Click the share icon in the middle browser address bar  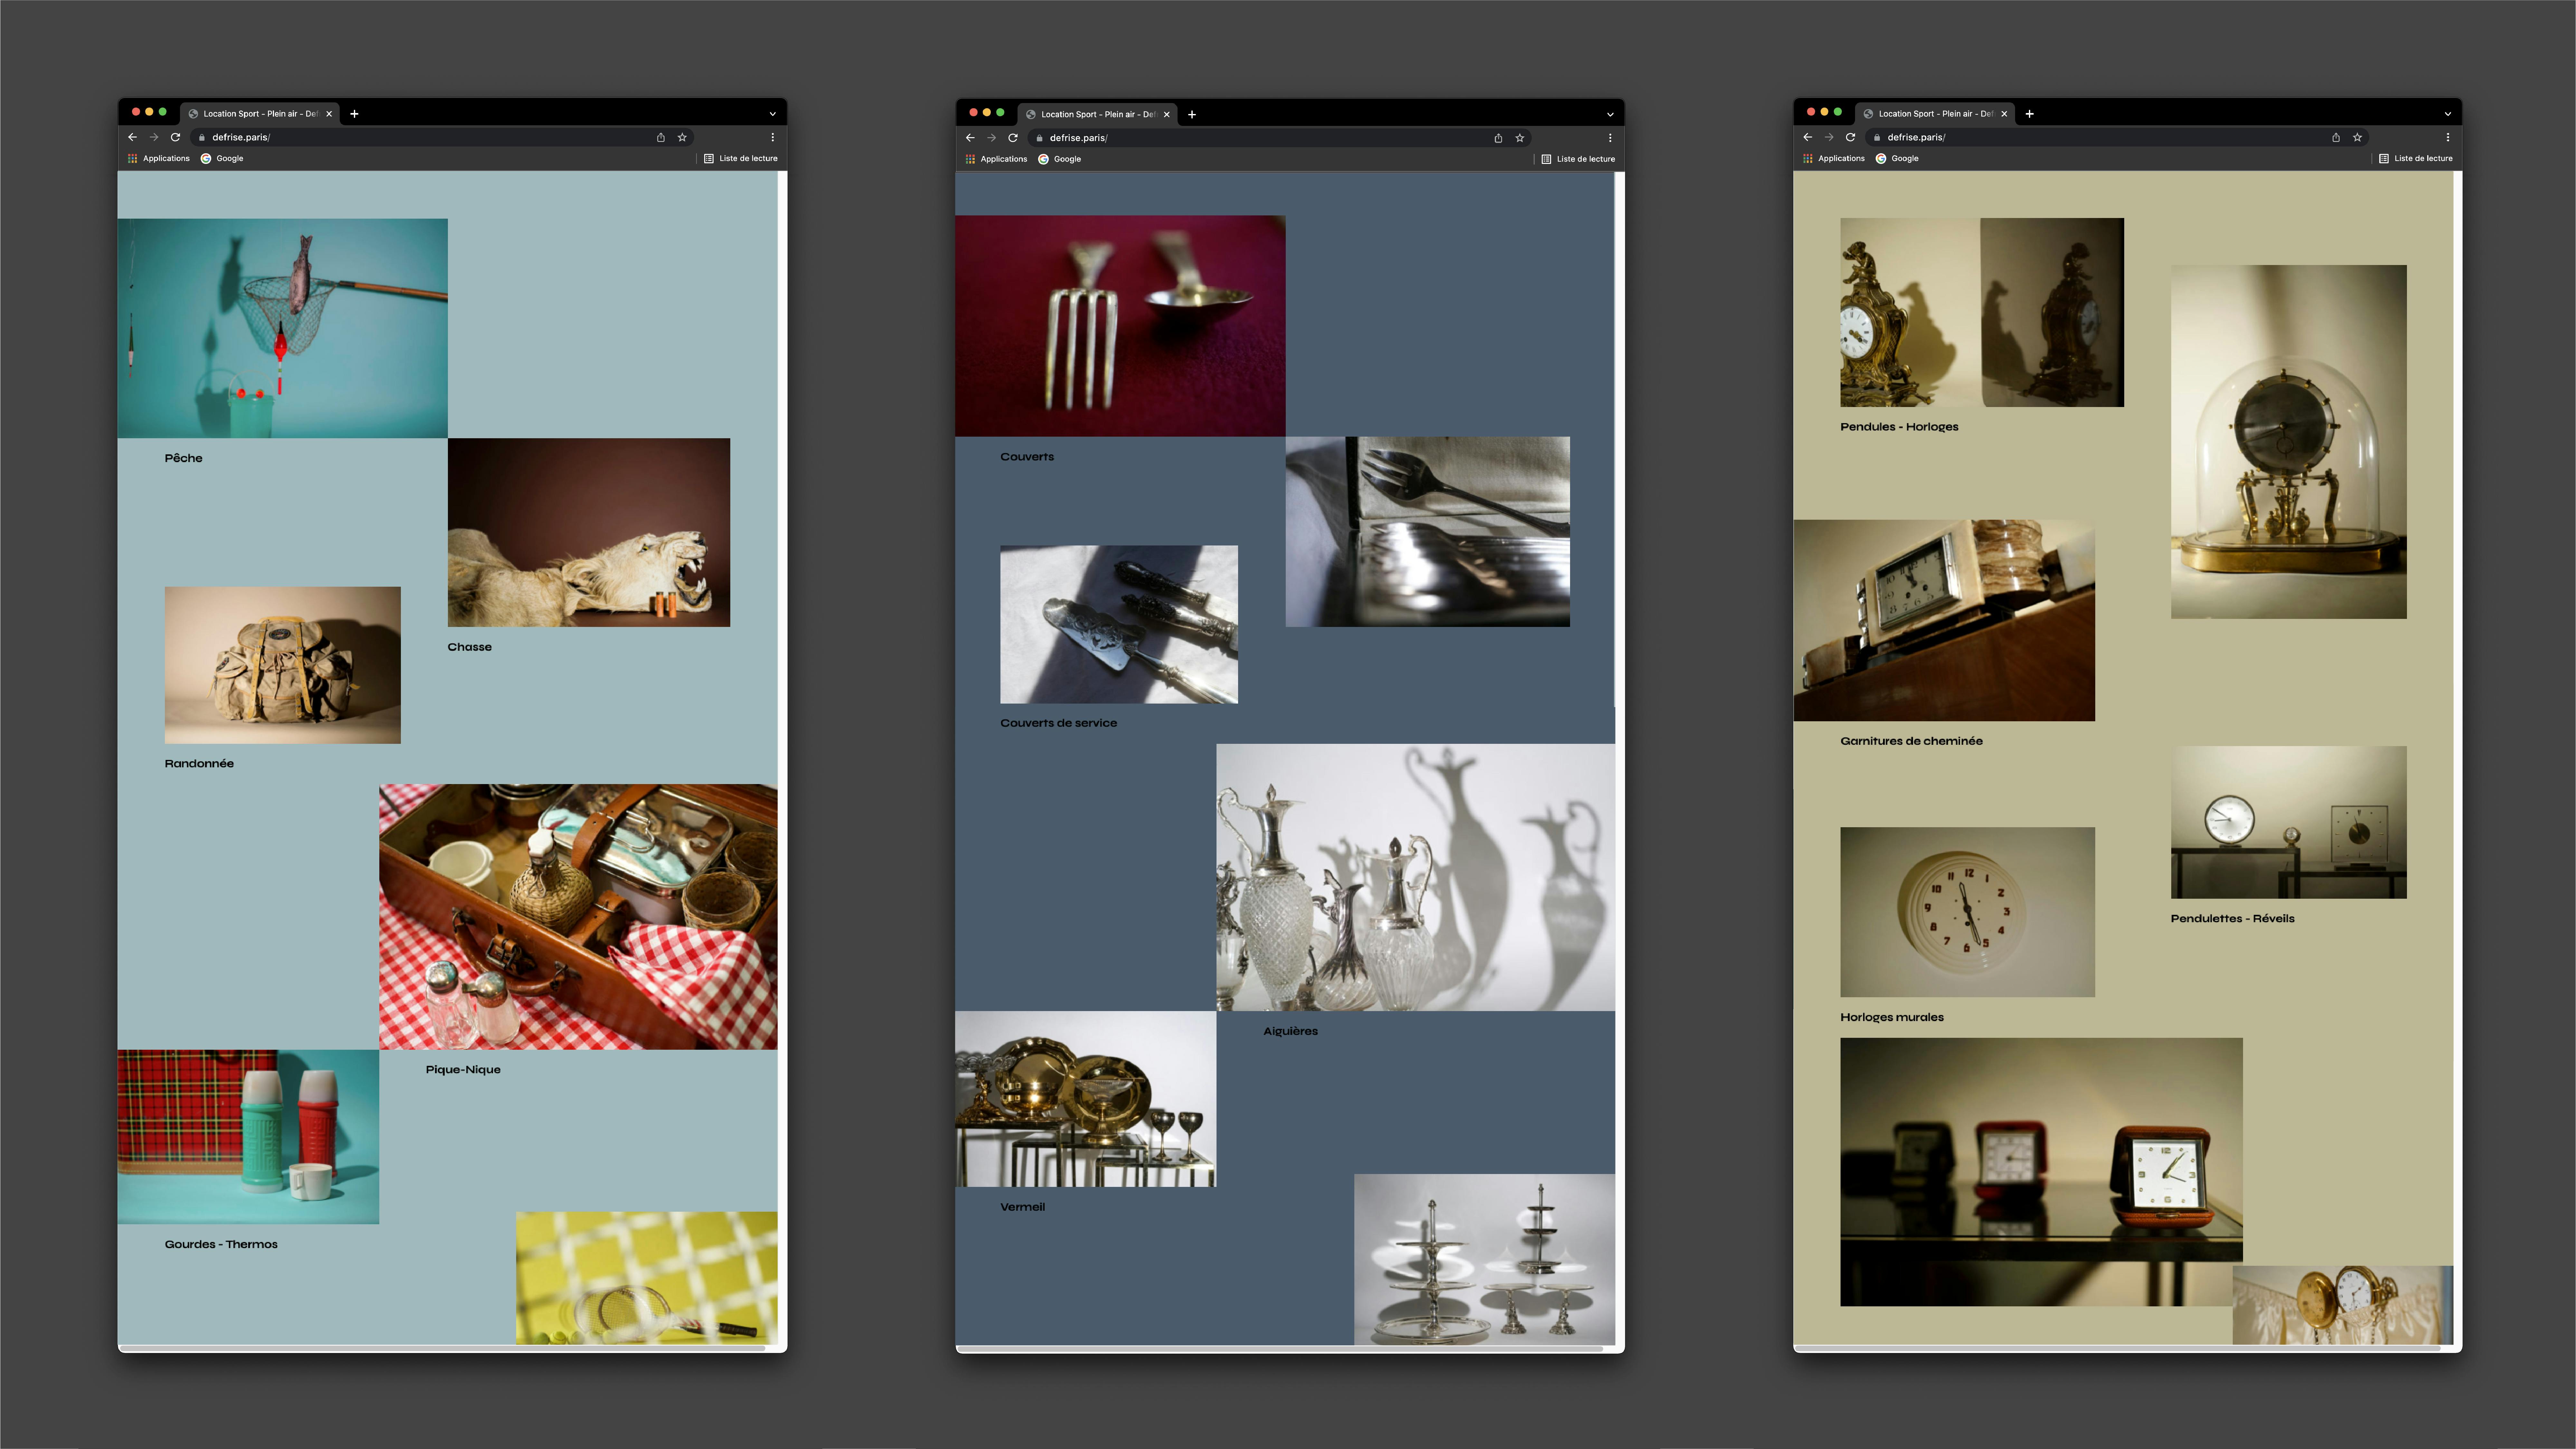click(x=1498, y=138)
